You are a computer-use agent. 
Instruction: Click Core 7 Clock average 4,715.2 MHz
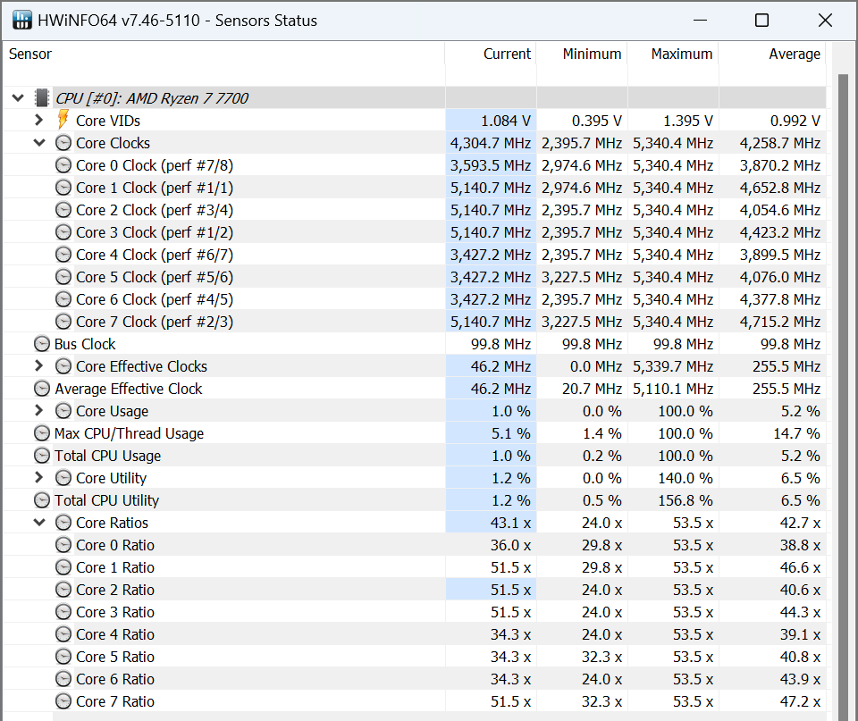779,323
